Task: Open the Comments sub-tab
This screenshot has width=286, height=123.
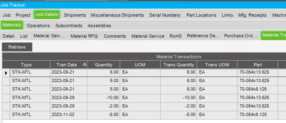Action: [115, 36]
